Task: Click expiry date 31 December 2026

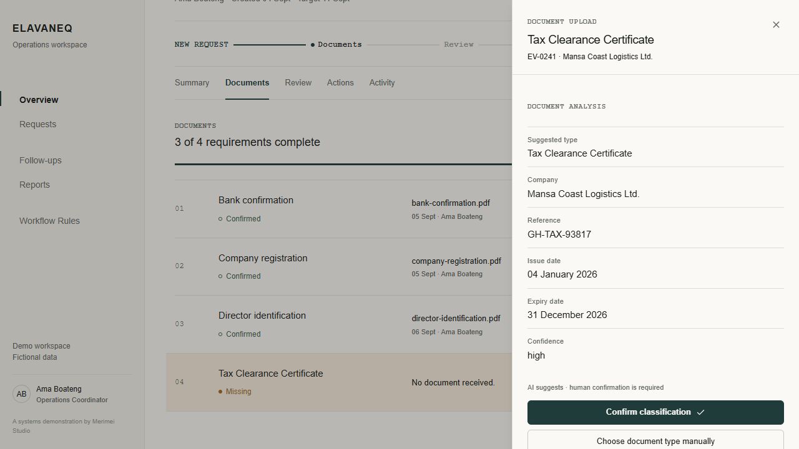Action: (x=567, y=315)
